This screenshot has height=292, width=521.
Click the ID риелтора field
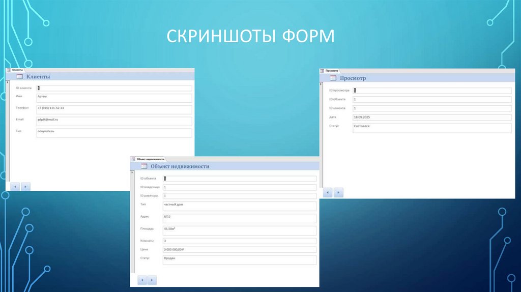(x=240, y=196)
